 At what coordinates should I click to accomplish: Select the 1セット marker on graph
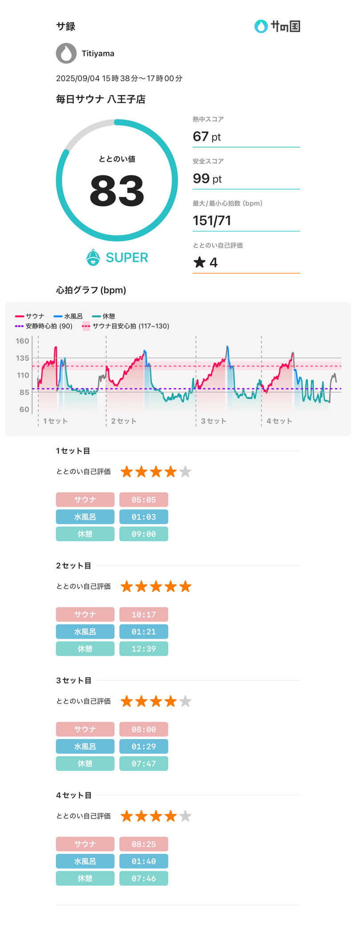pos(55,421)
